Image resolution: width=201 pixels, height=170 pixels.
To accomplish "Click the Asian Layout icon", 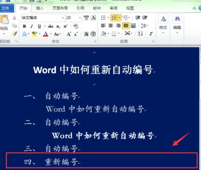I will (128, 34).
